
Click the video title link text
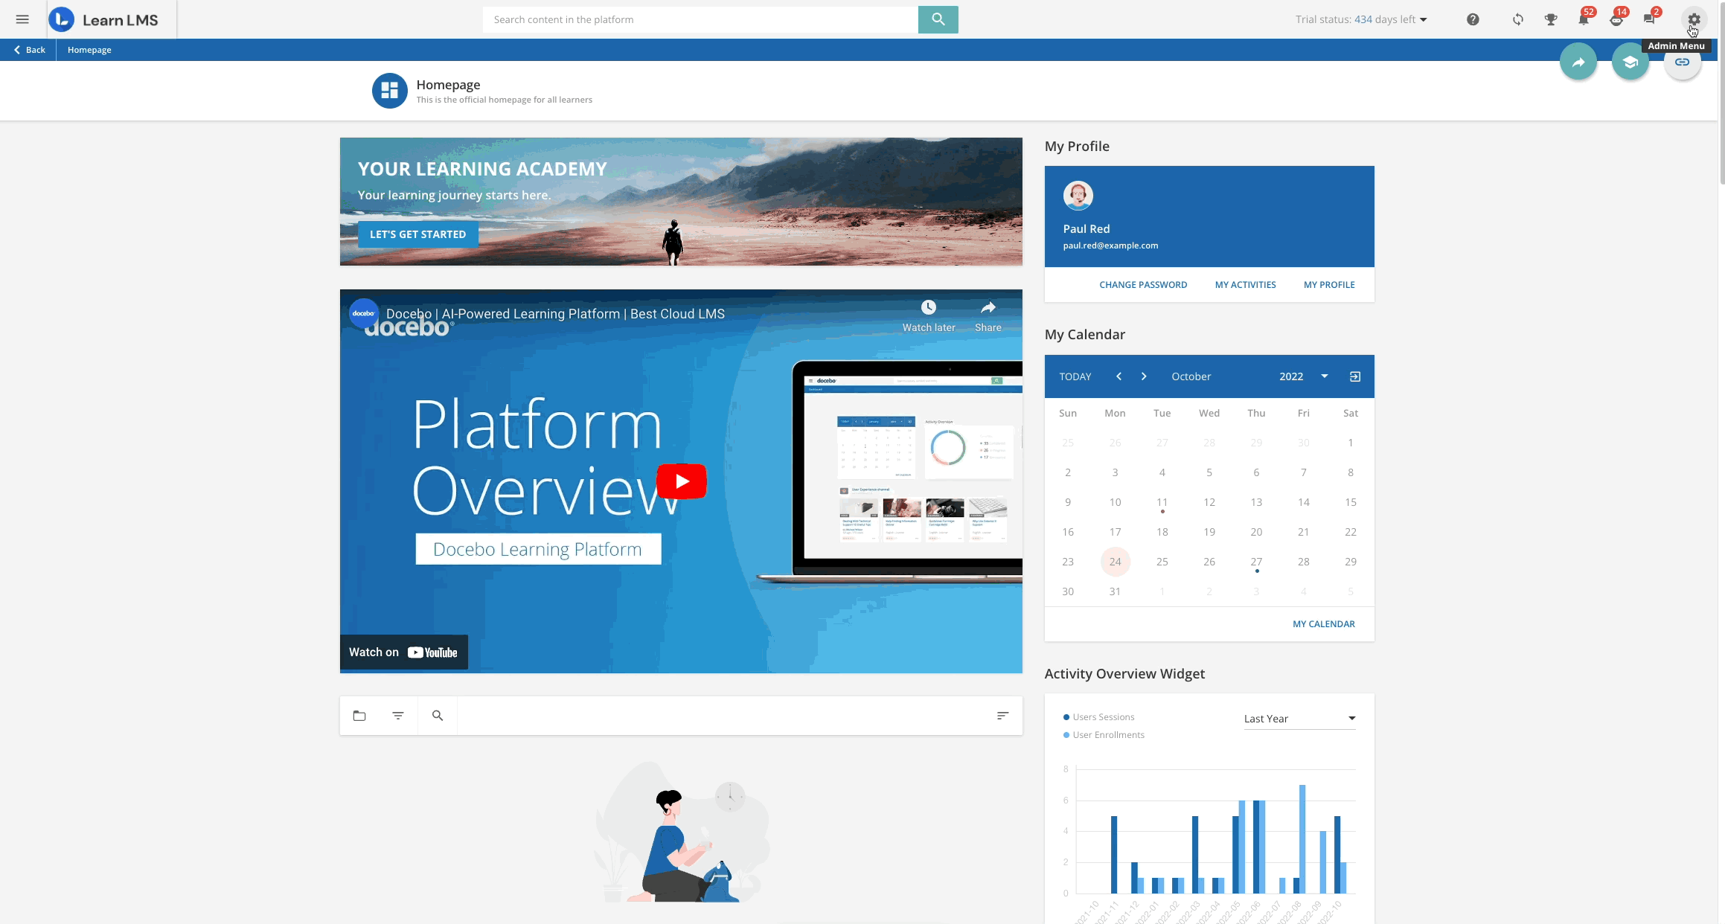[x=555, y=314]
